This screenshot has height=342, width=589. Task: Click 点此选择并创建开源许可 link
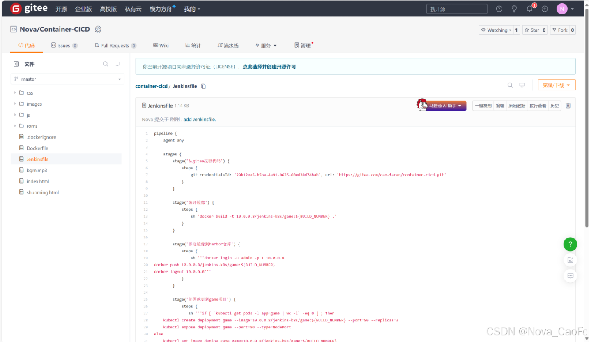tap(269, 66)
